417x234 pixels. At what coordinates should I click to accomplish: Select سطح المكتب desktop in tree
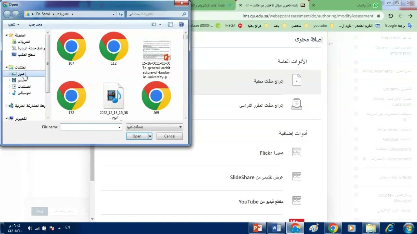coord(23,55)
